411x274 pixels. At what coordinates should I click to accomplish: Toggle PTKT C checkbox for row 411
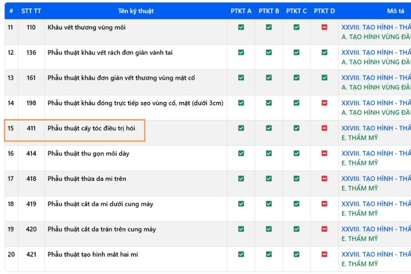(296, 128)
